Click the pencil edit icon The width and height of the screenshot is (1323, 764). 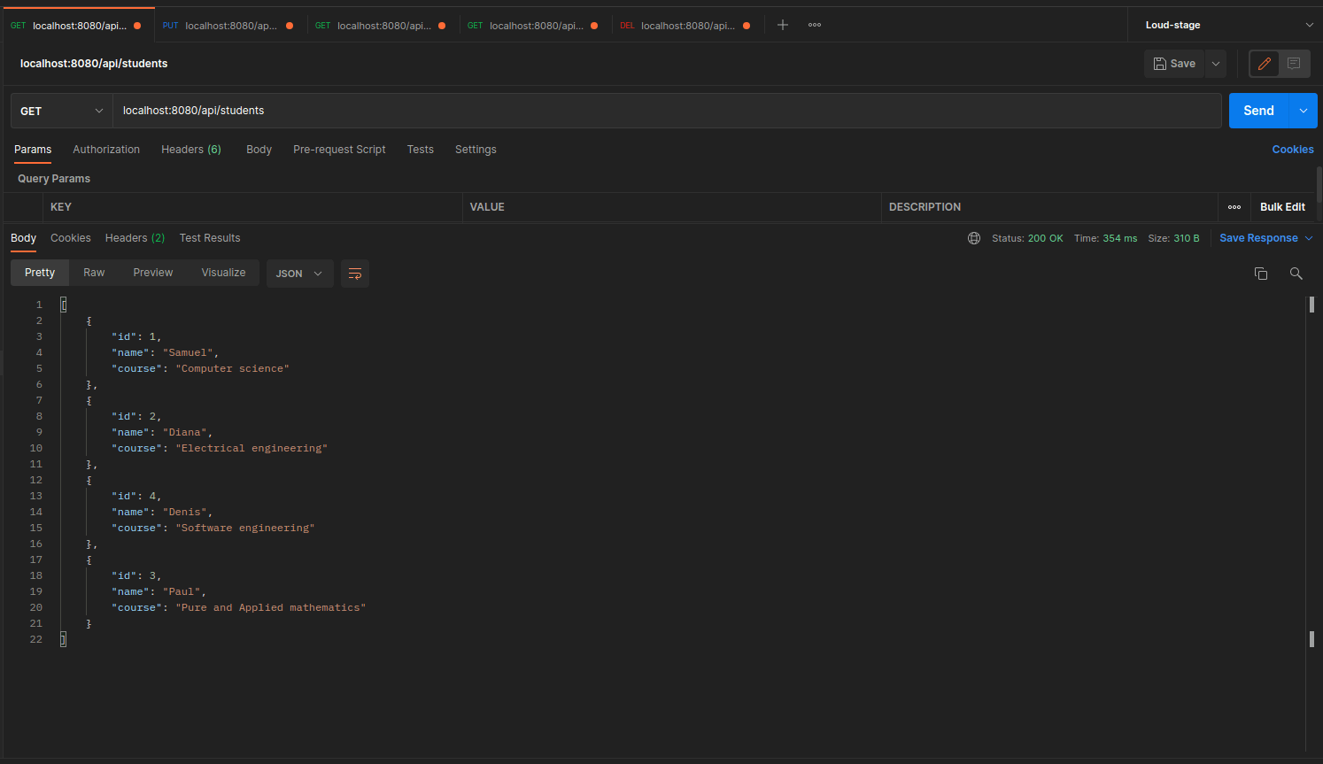(x=1265, y=64)
